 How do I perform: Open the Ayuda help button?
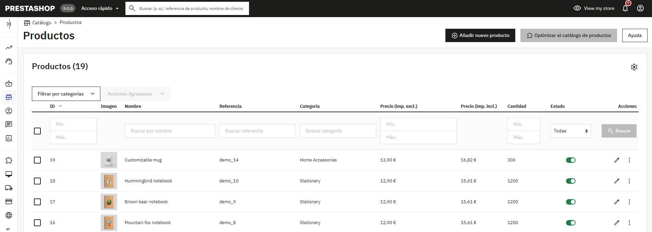click(x=635, y=35)
